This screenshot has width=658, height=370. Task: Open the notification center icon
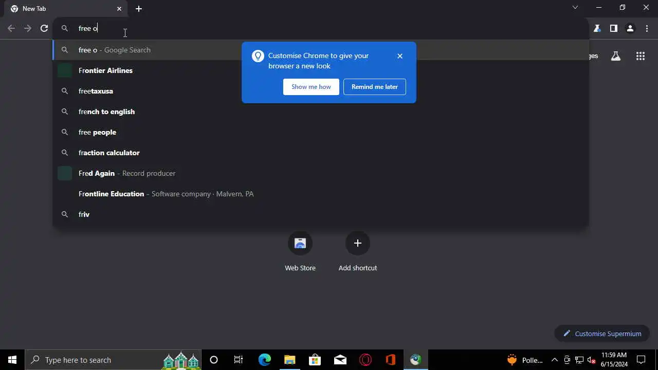[x=641, y=360]
